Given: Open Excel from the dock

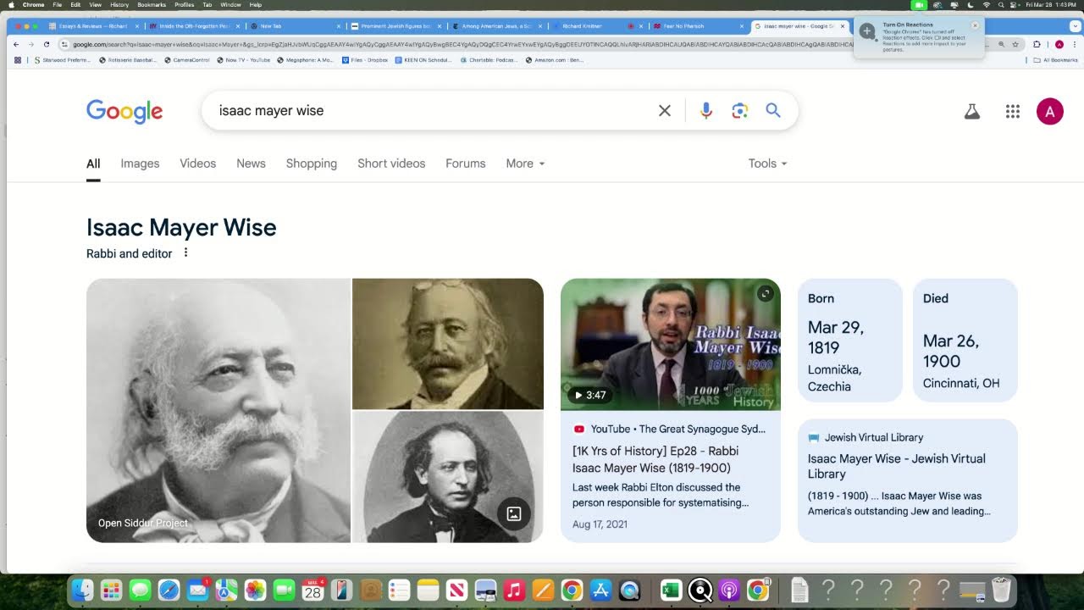Looking at the screenshot, I should coord(671,590).
